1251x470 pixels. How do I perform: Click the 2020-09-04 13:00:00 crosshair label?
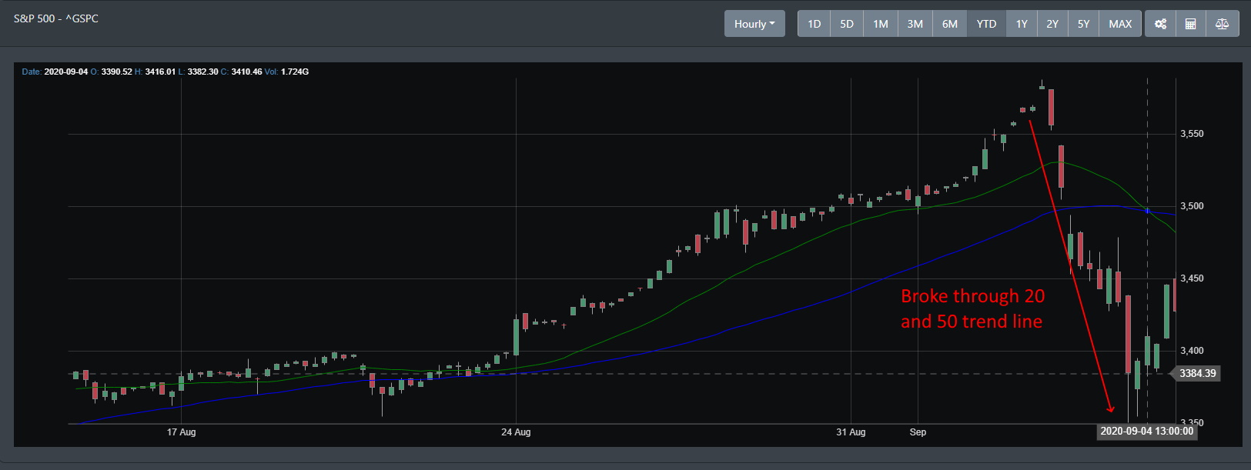coord(1146,431)
